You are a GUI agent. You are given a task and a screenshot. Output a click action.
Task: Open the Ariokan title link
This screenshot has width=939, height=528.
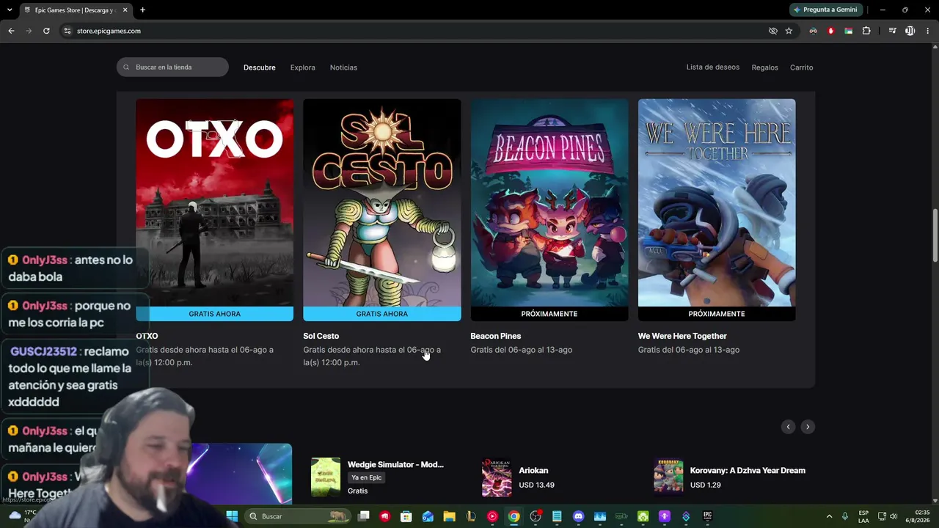pyautogui.click(x=533, y=471)
